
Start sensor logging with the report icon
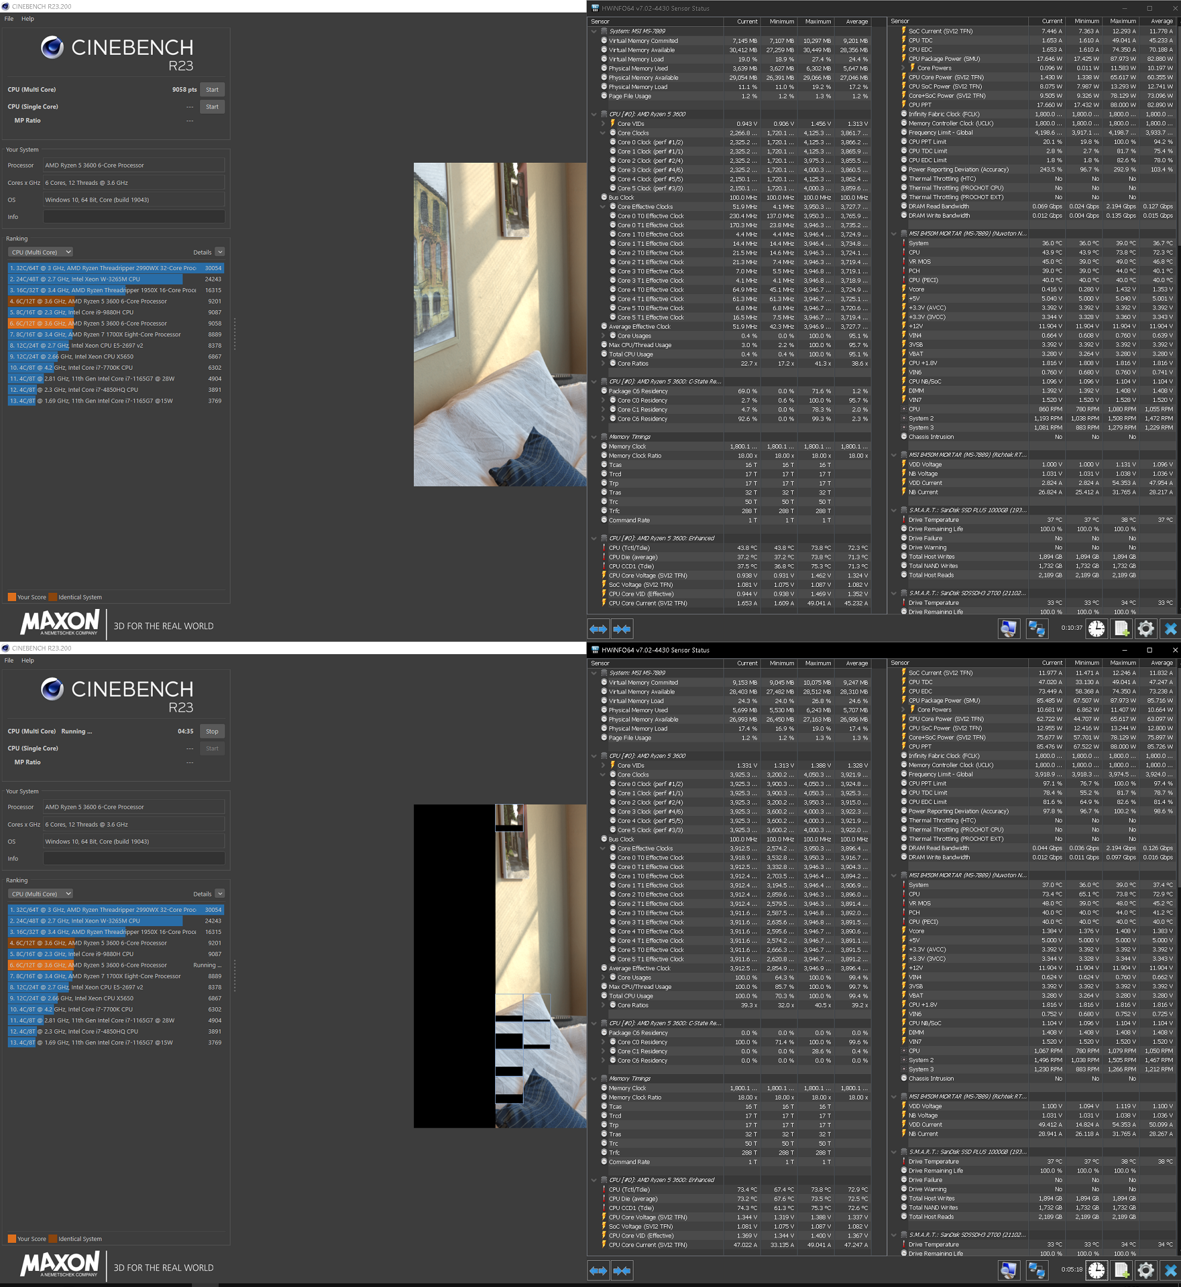point(1121,629)
